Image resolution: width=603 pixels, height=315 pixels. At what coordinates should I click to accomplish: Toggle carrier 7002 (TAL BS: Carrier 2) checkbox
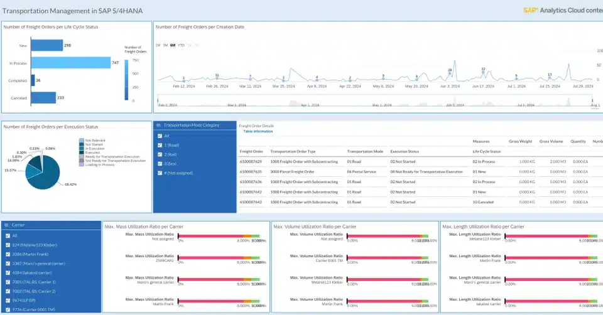coord(8,291)
